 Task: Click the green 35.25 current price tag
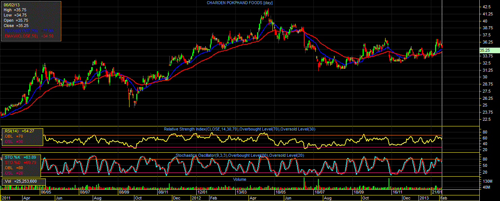click(489, 50)
